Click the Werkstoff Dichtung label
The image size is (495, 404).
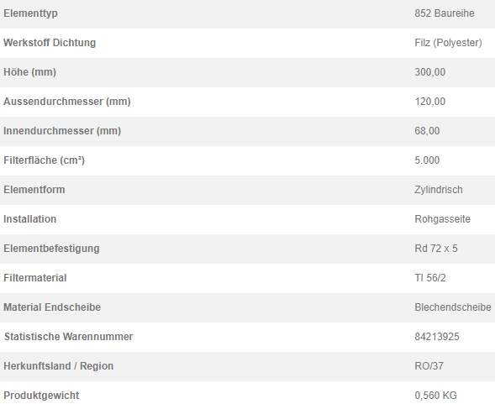pyautogui.click(x=50, y=43)
